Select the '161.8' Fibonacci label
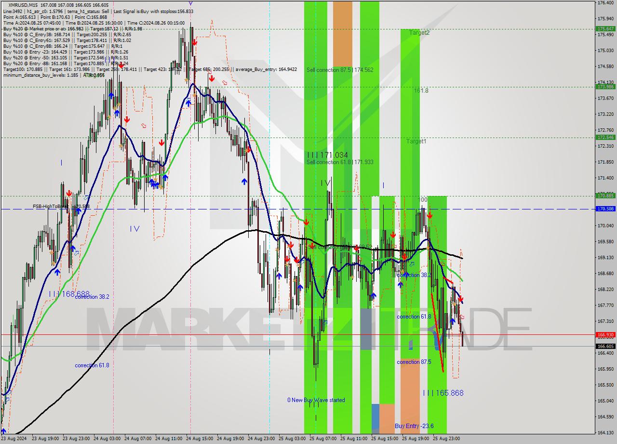 (x=421, y=90)
